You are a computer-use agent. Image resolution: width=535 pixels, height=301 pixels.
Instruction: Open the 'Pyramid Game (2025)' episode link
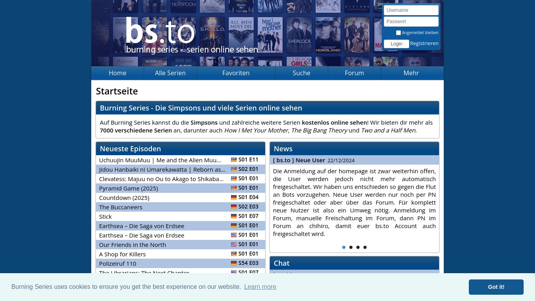tap(128, 188)
